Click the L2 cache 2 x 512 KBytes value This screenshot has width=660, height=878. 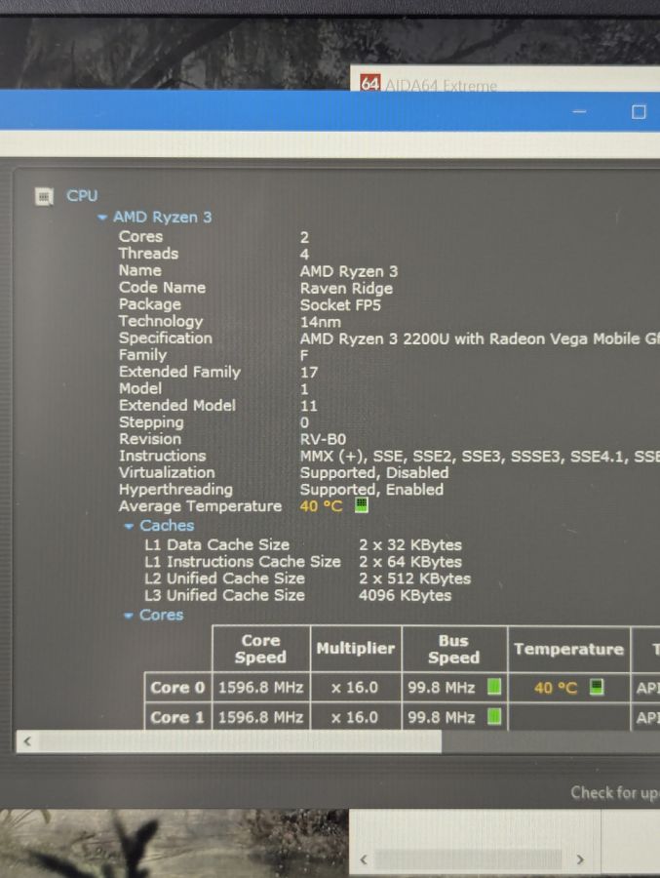tap(414, 579)
